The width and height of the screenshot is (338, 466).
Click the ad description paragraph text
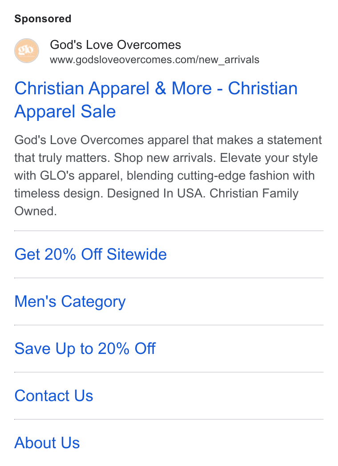(x=168, y=175)
